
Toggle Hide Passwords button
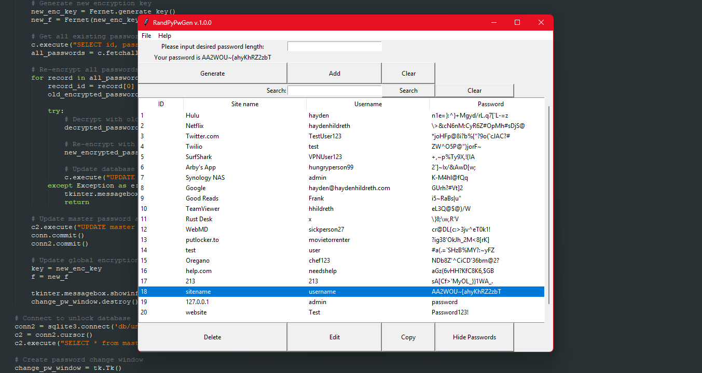pyautogui.click(x=474, y=337)
